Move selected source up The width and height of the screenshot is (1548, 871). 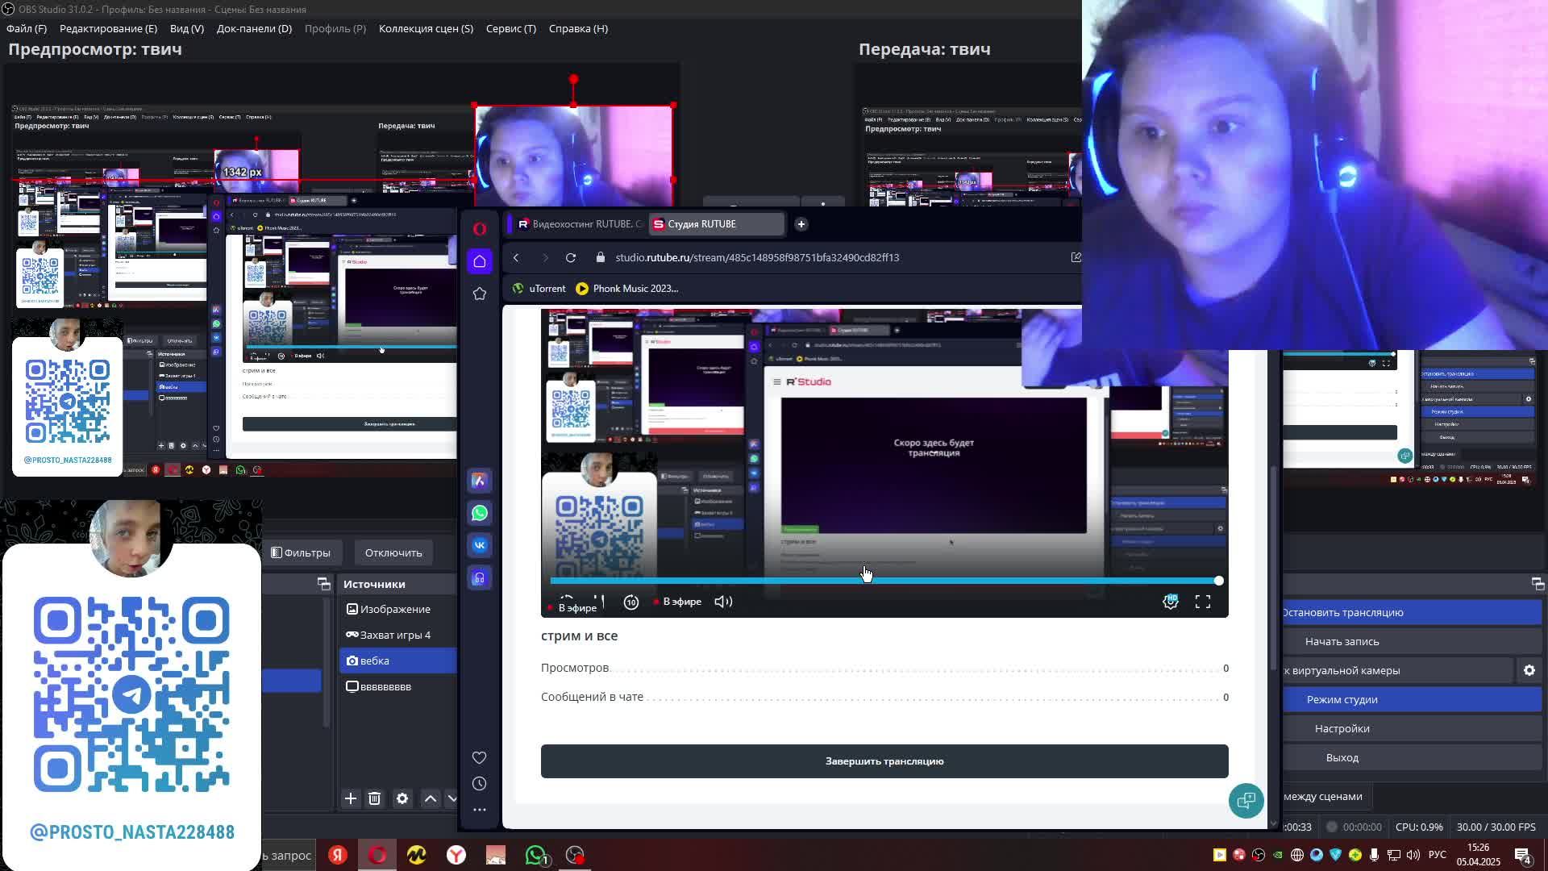click(431, 798)
